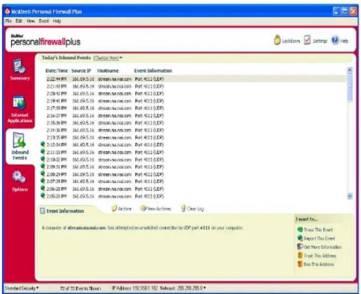Click the event list scroll down arrow
Image resolution: width=361 pixels, height=294 pixels.
pyautogui.click(x=350, y=196)
